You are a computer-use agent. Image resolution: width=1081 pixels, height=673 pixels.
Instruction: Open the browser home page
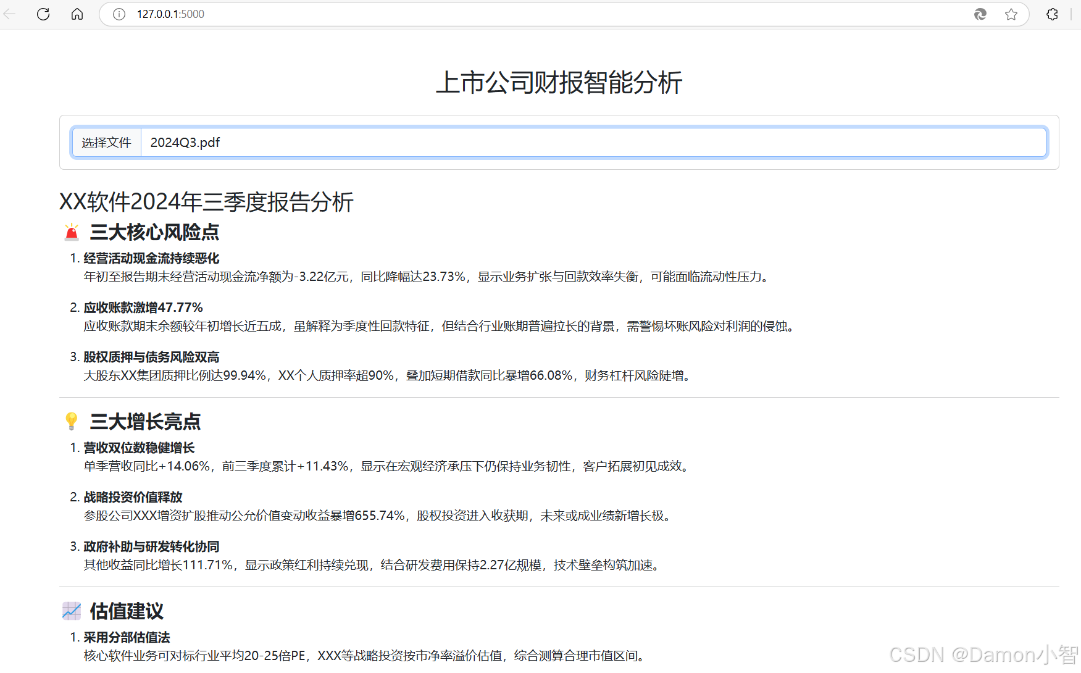tap(77, 14)
